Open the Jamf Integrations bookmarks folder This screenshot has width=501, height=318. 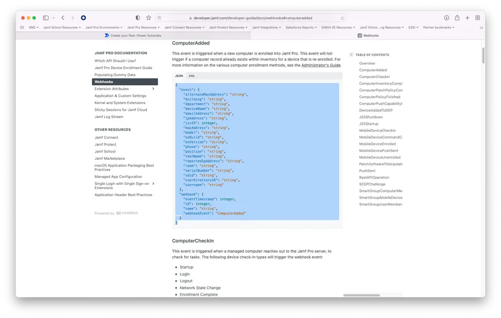(x=266, y=27)
